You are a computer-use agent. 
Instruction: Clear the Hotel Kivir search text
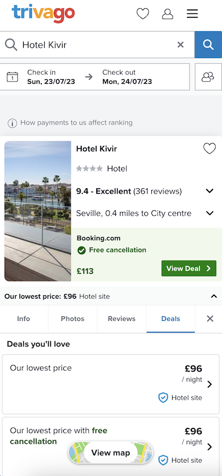coord(180,45)
